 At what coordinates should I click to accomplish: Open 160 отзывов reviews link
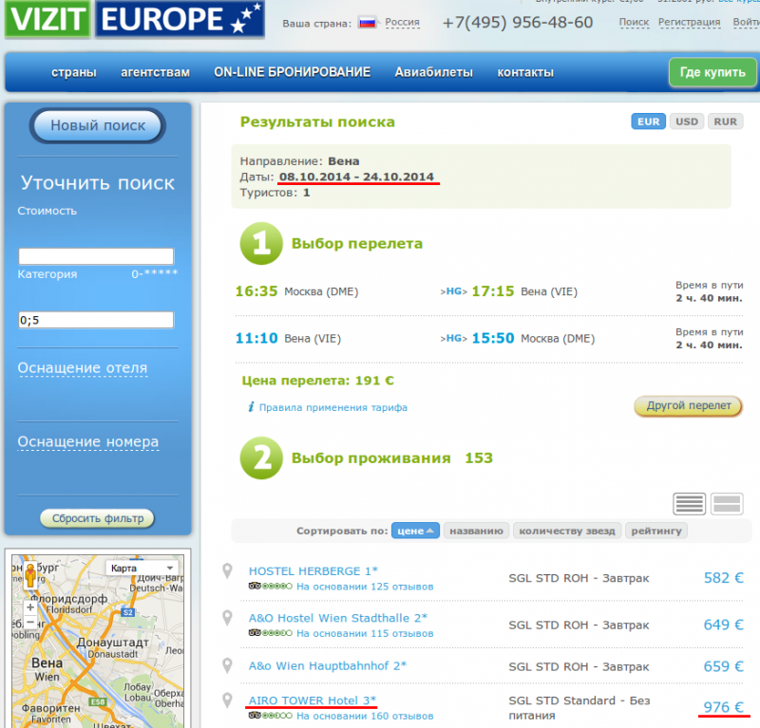coord(365,716)
